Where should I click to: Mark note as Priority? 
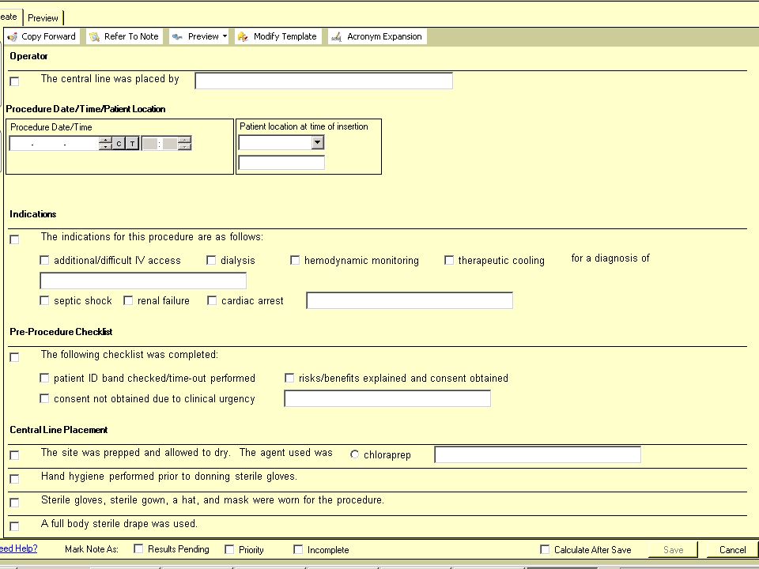pyautogui.click(x=229, y=549)
